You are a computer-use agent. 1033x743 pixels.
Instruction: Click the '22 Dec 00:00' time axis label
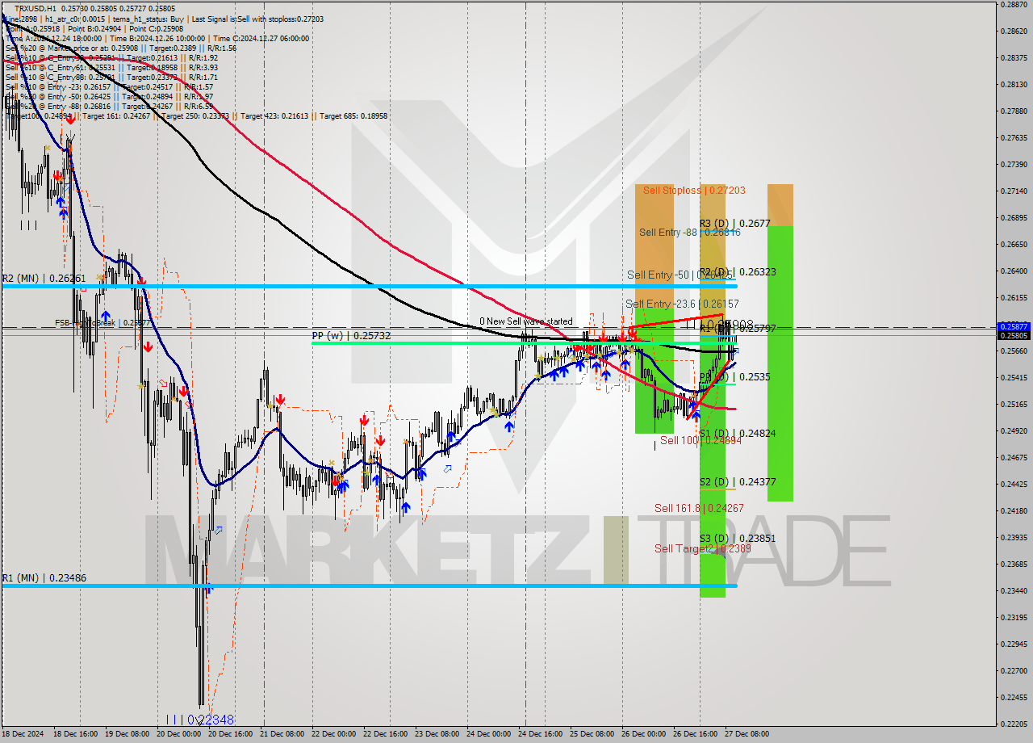333,734
